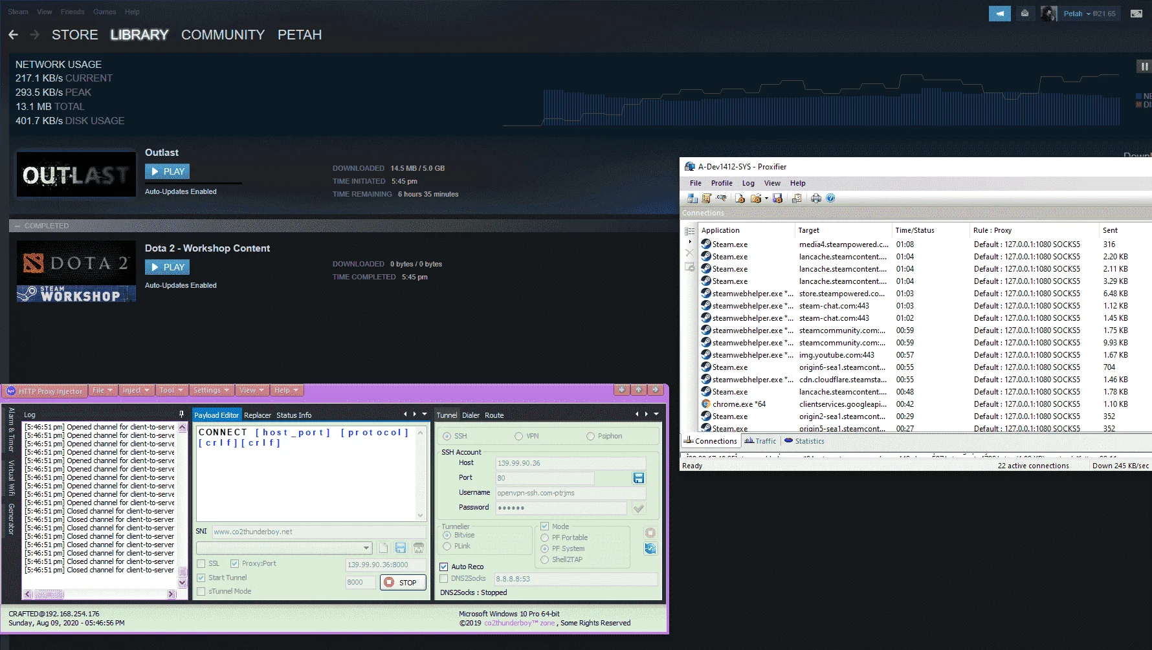Screen dimensions: 1152x650
Task: Click the Proxifier print toolbar icon
Action: (x=816, y=199)
